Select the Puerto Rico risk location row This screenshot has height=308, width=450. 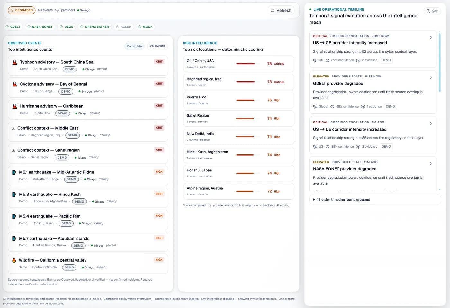pyautogui.click(x=239, y=100)
